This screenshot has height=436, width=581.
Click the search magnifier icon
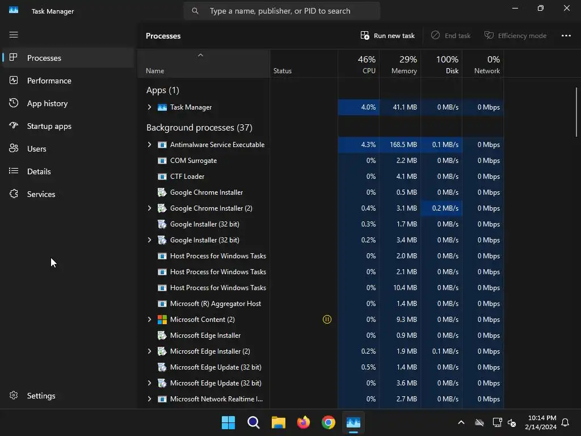coord(195,11)
